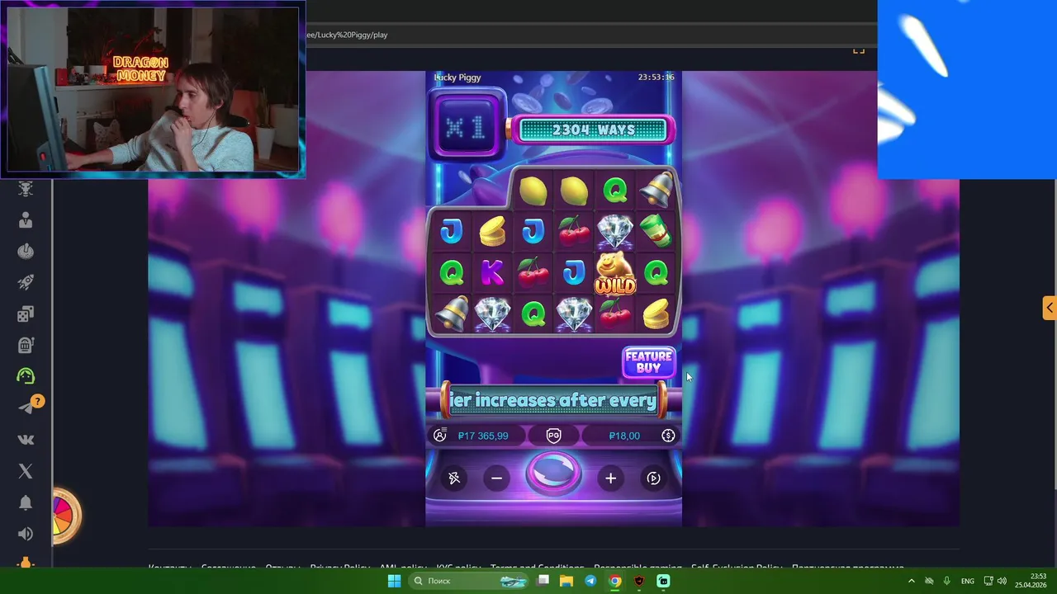Switch the ENG input language
The image size is (1057, 594).
[x=967, y=581]
